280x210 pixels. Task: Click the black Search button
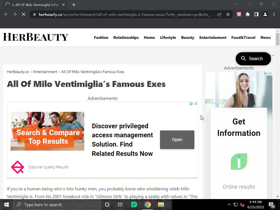click(253, 59)
